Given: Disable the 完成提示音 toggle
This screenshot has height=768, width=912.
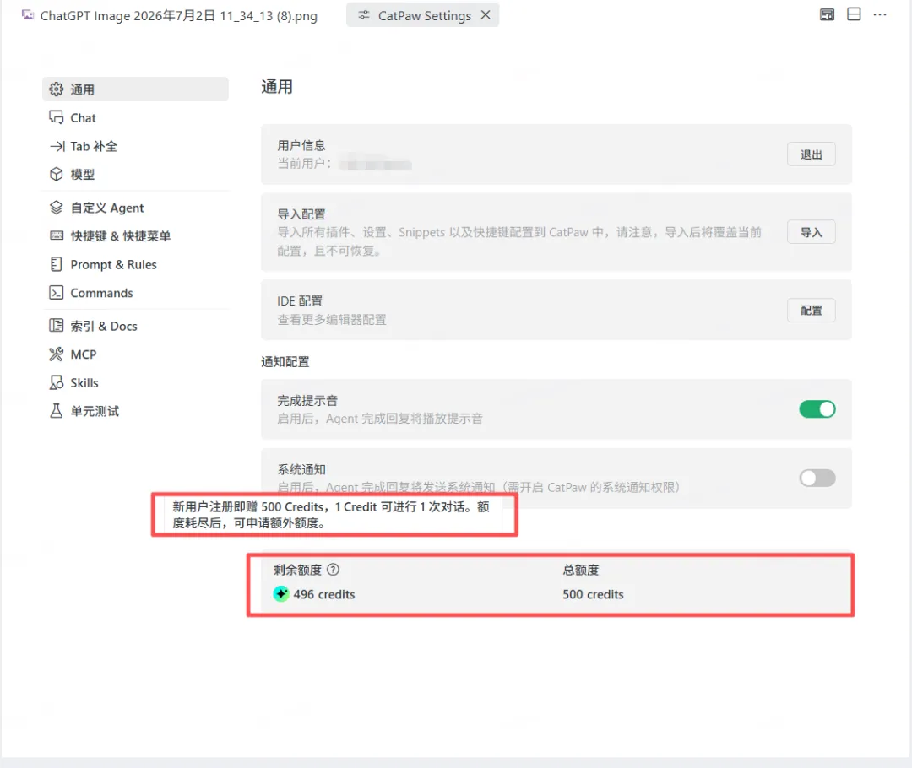Looking at the screenshot, I should point(817,409).
